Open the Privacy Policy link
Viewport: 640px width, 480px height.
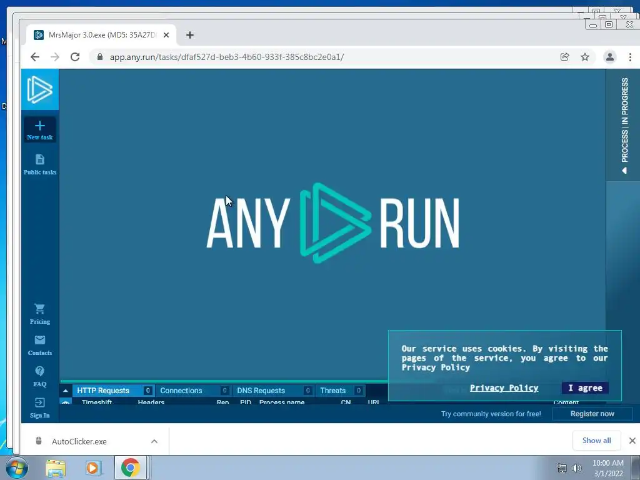click(504, 387)
